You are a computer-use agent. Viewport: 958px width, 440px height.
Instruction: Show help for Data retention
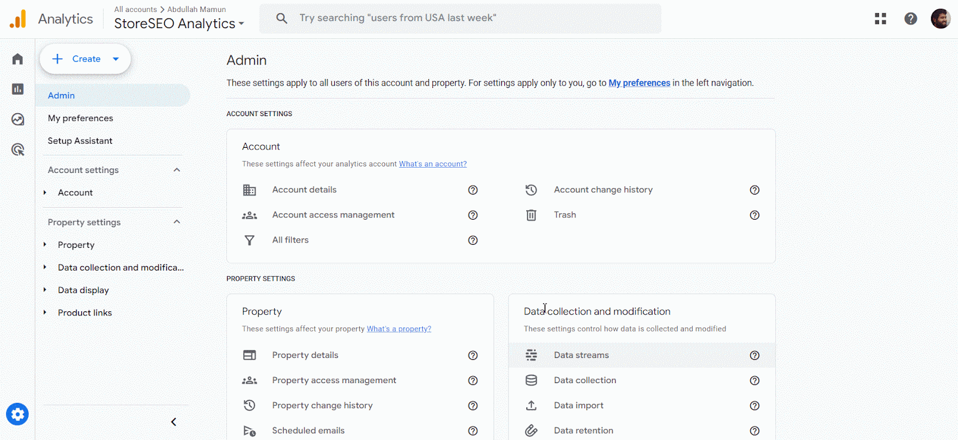pyautogui.click(x=754, y=430)
